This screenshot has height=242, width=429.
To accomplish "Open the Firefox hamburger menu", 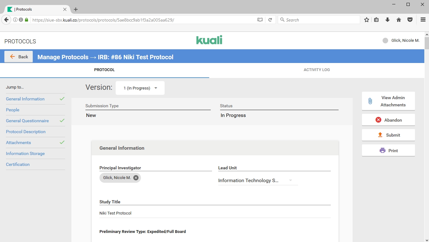I will pos(423,20).
